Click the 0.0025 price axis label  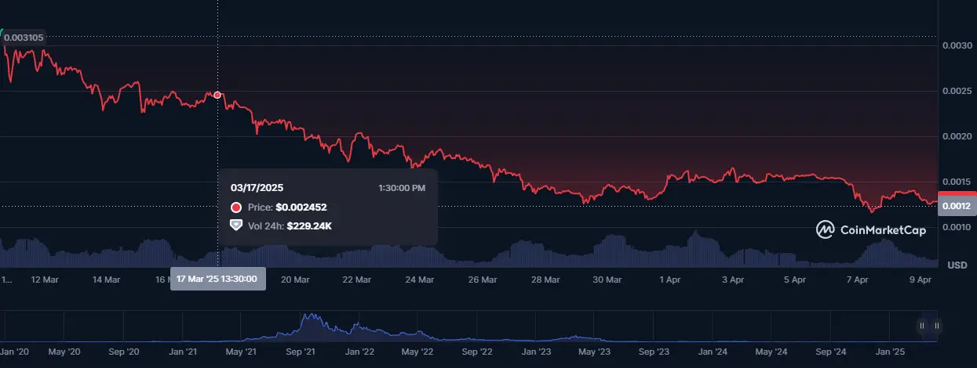click(x=956, y=92)
